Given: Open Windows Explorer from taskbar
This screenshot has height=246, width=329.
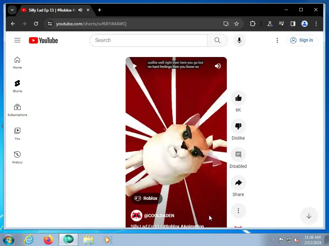Looking at the screenshot, I should pos(89,240).
